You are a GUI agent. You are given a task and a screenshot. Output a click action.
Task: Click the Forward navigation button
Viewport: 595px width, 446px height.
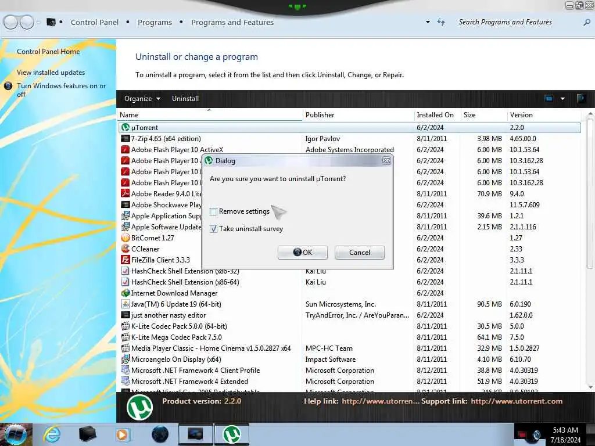[x=27, y=23]
